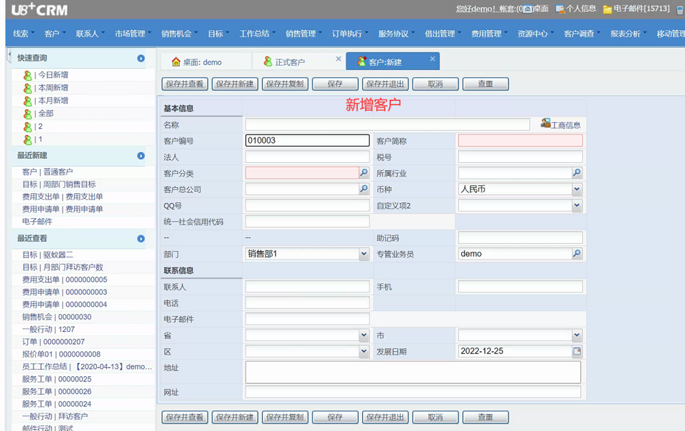Viewport: 685px width, 431px height.
Task: Focus the 客户简称 required field
Action: (x=520, y=140)
